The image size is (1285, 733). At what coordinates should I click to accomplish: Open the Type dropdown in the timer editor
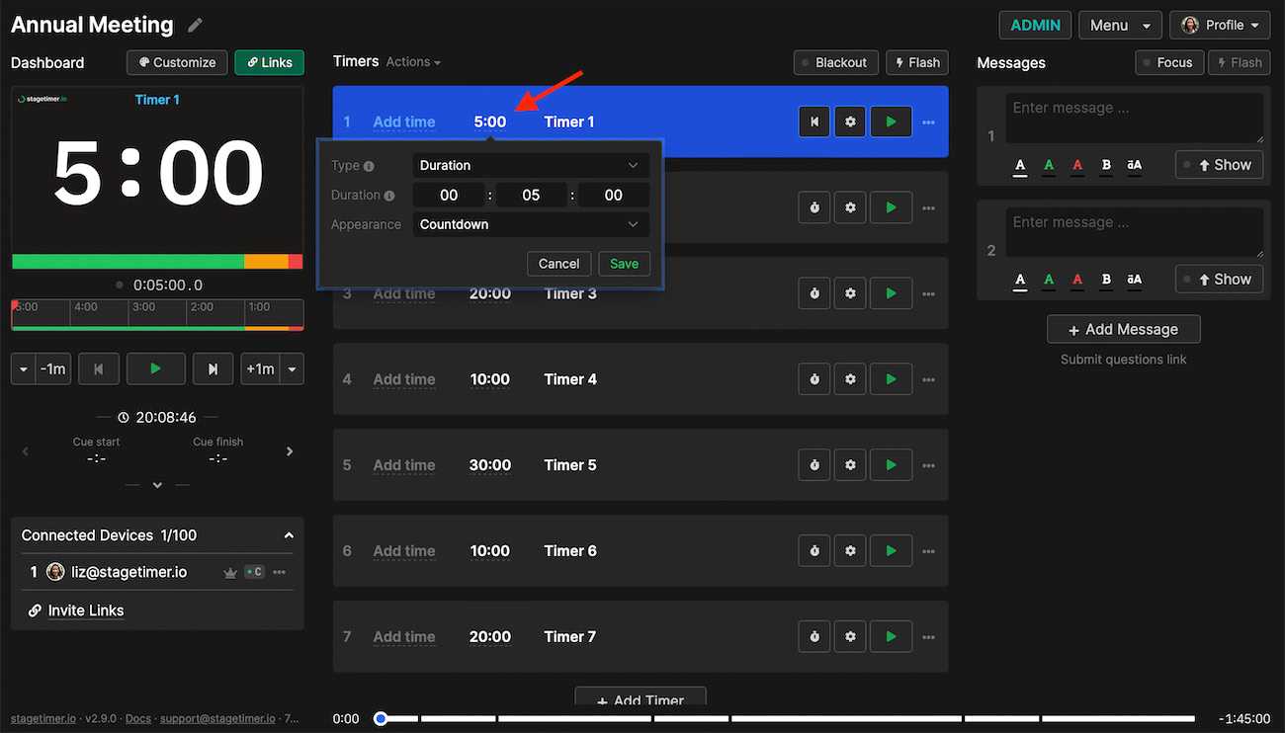coord(531,165)
